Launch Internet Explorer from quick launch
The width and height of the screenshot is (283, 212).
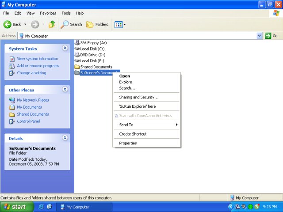pyautogui.click(x=41, y=207)
